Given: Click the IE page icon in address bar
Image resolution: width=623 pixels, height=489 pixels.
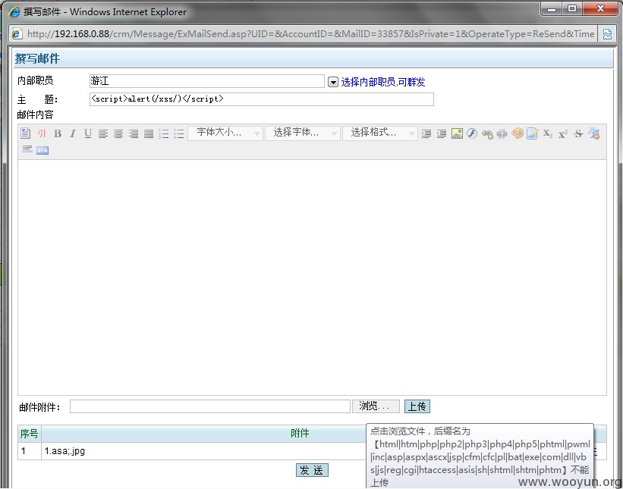Looking at the screenshot, I should 16,34.
